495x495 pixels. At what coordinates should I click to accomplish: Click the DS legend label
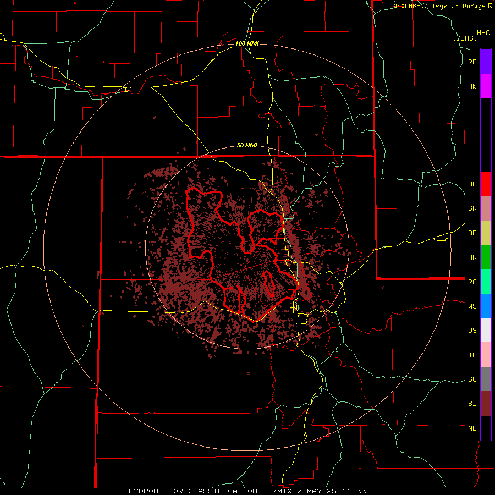coord(472,330)
